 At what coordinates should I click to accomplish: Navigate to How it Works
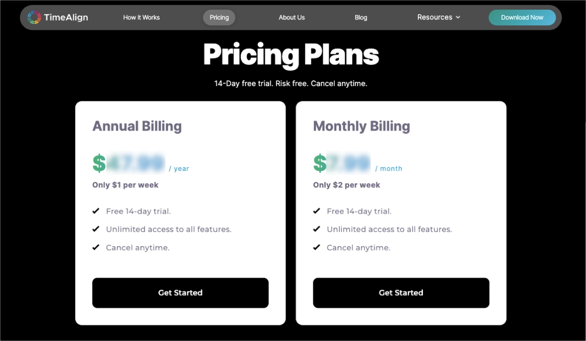click(141, 17)
